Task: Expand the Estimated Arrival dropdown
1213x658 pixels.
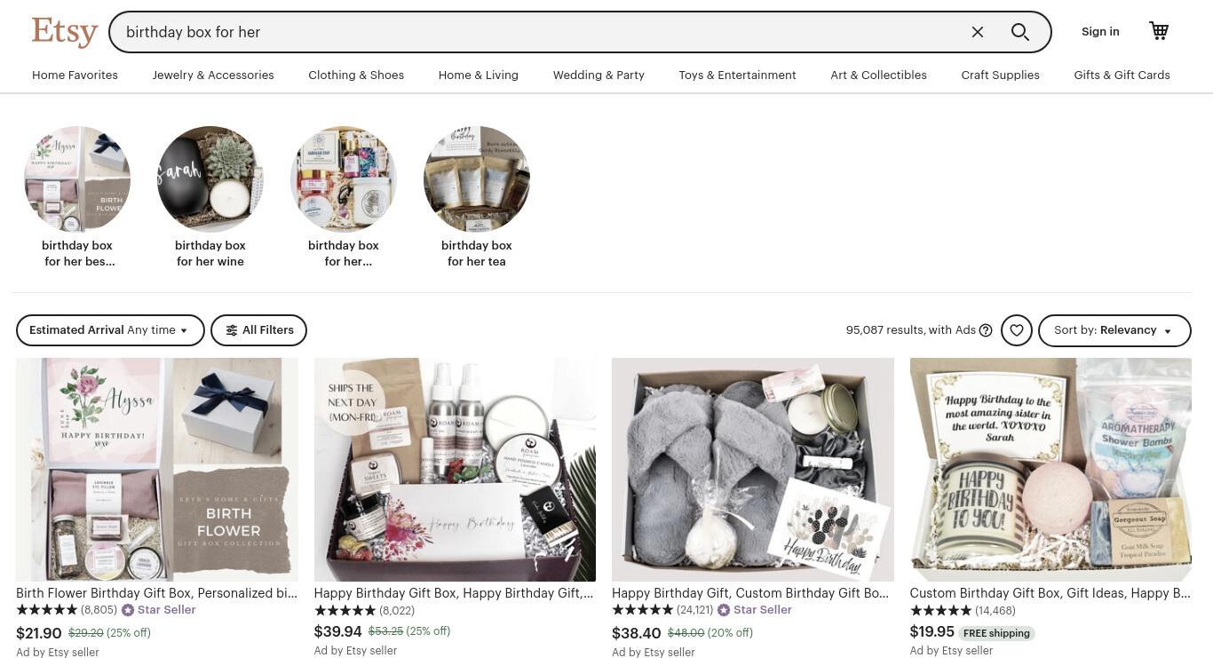Action: click(110, 330)
